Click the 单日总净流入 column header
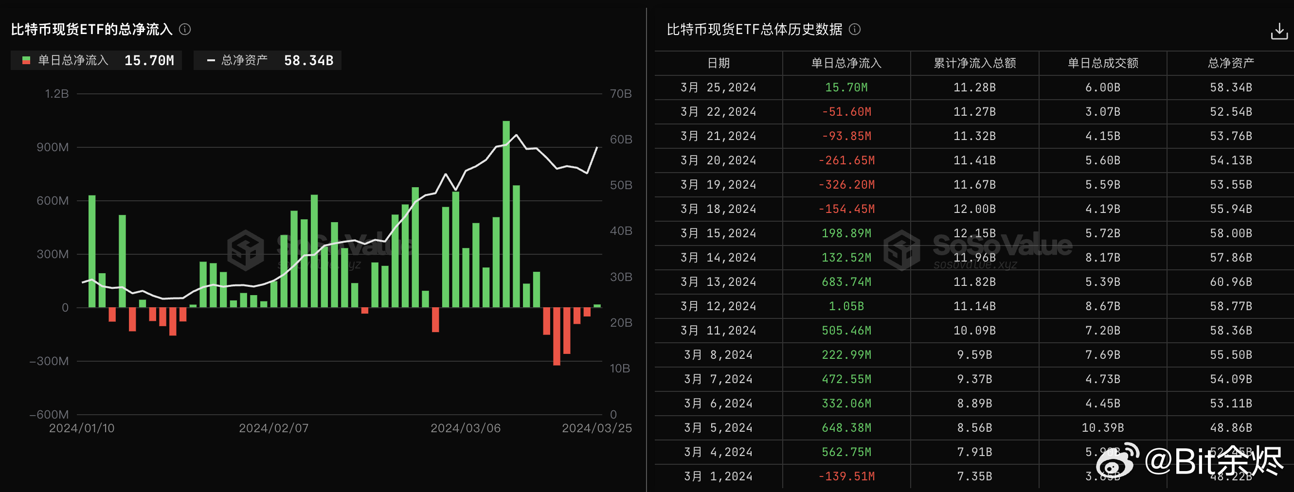 [x=846, y=63]
